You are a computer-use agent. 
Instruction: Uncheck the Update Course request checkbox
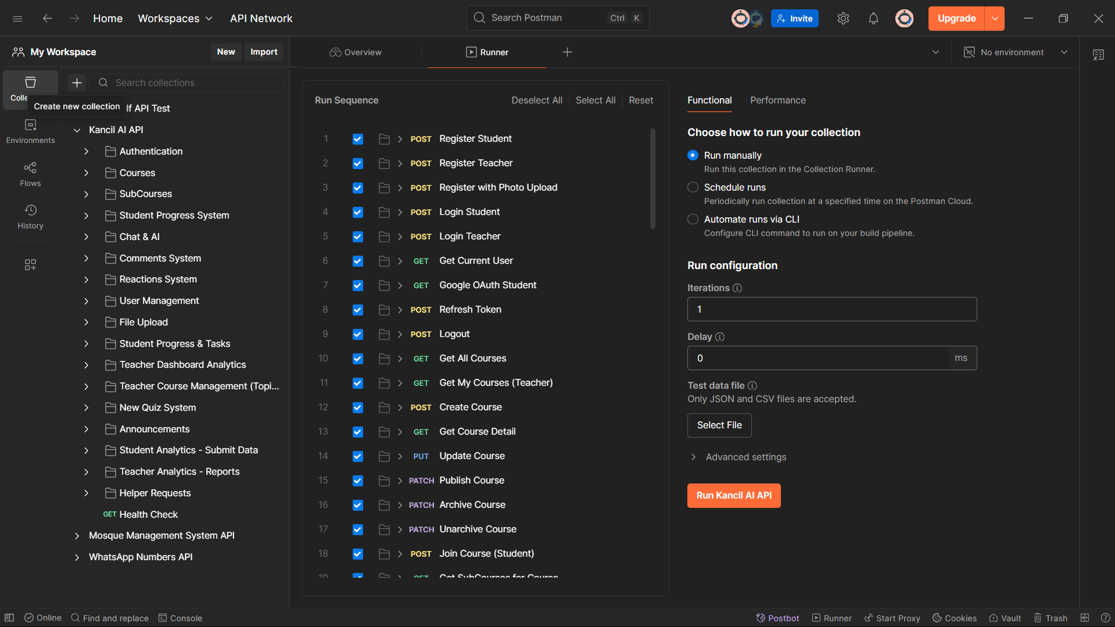click(x=358, y=456)
